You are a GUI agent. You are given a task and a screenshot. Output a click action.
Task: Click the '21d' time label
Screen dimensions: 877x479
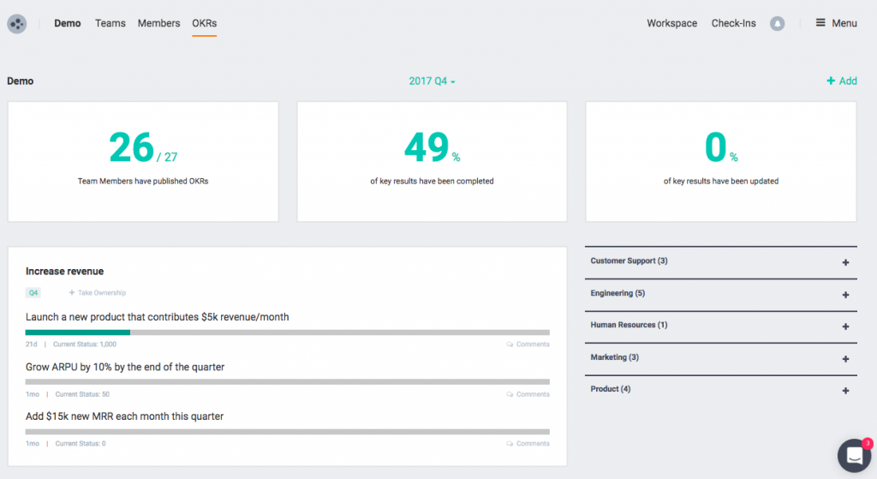click(32, 344)
